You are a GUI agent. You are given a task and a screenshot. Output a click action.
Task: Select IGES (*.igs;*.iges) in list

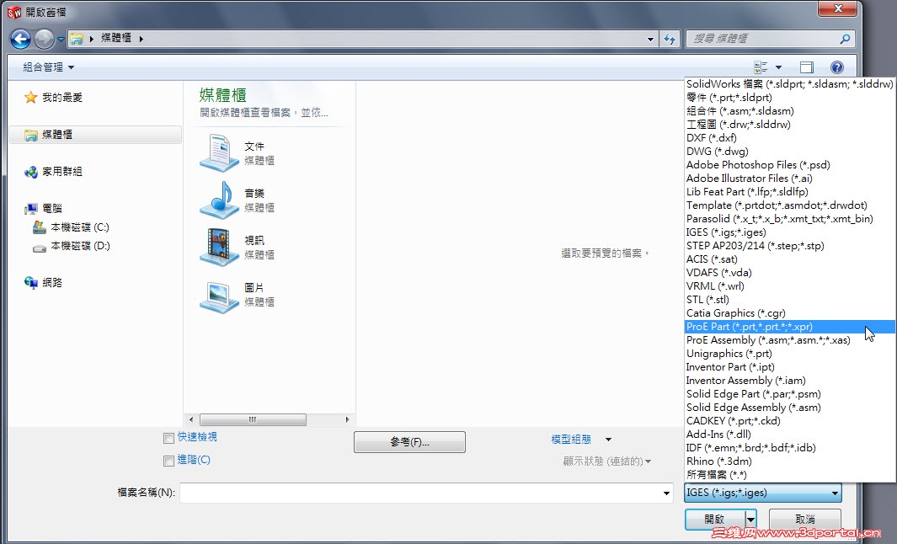point(790,232)
